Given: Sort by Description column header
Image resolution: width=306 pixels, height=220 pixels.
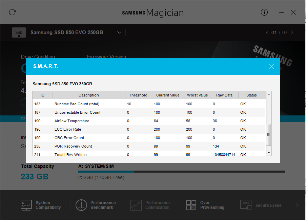Looking at the screenshot, I should point(89,95).
